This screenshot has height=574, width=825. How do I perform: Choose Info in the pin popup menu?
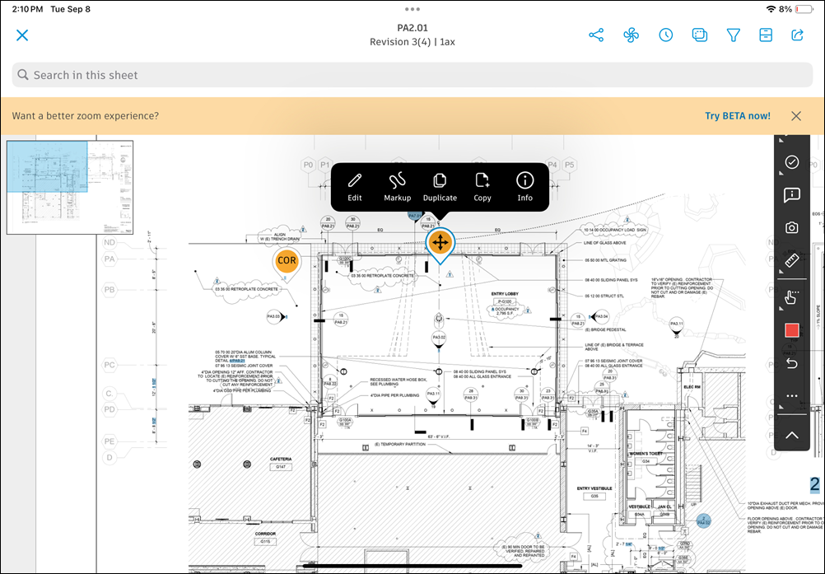(x=524, y=187)
